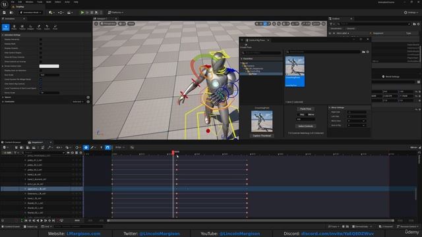Open the Quick Add content icon menu

51,13
